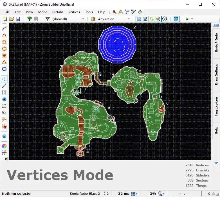The height and width of the screenshot is (197, 220).
Task: Test the map with green play button
Action: tap(187, 19)
